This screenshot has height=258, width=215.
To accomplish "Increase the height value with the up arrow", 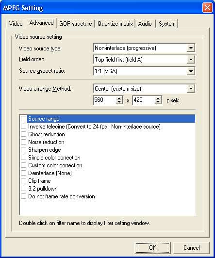I will coord(158,98).
